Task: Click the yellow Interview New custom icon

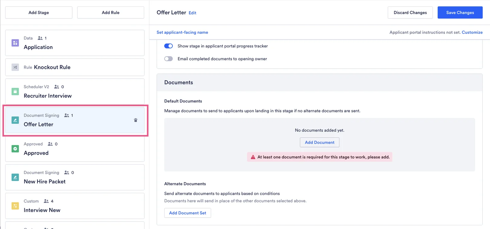Action: (15, 206)
